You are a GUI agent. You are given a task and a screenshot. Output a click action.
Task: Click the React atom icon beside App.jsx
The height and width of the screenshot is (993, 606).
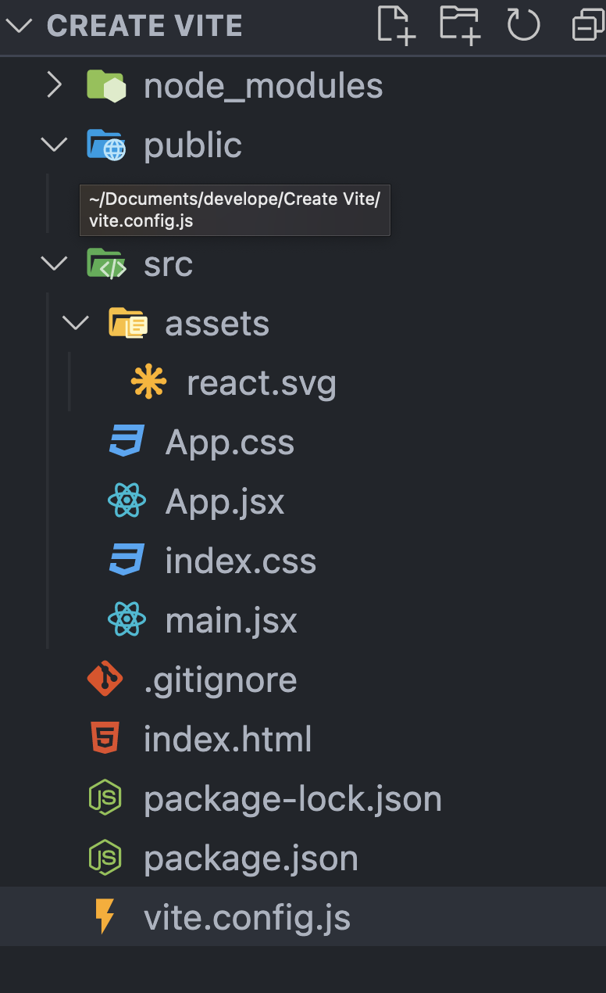tap(127, 501)
